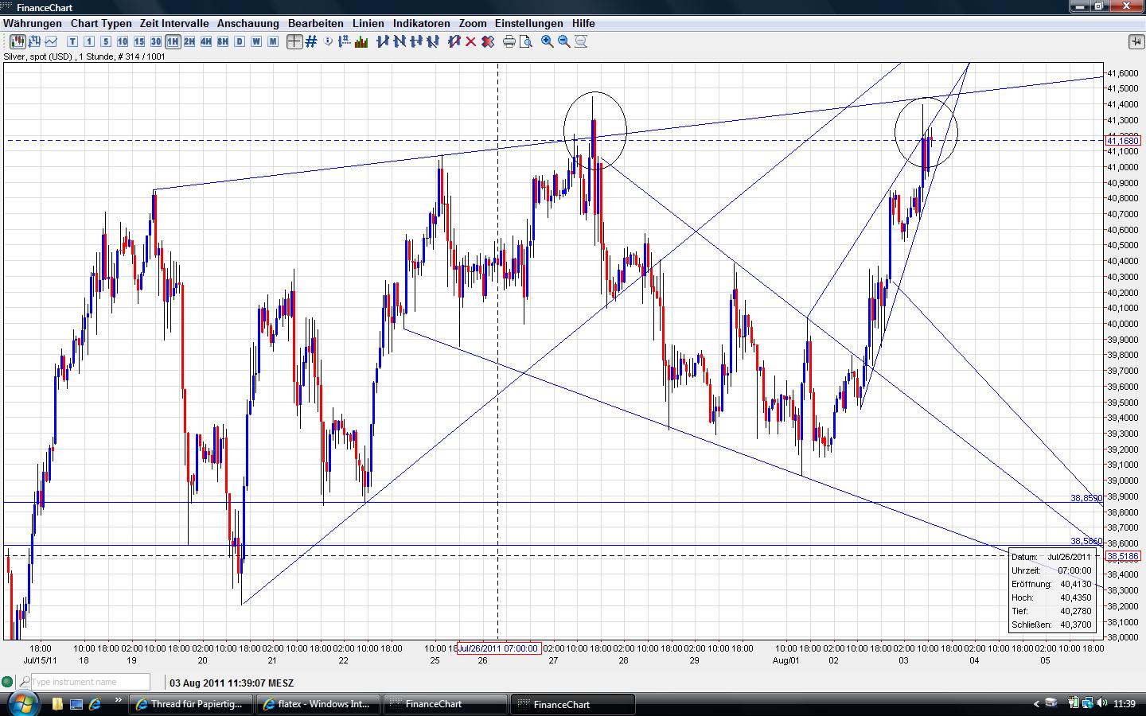Select the 15 minute interval
This screenshot has height=716, width=1146.
tap(139, 41)
